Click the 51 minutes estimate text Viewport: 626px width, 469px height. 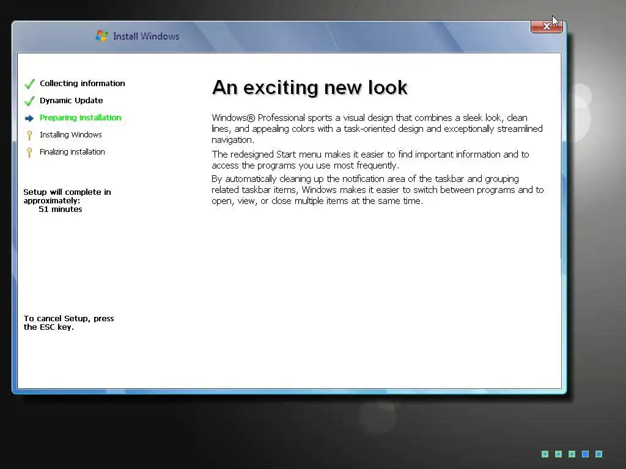[61, 209]
